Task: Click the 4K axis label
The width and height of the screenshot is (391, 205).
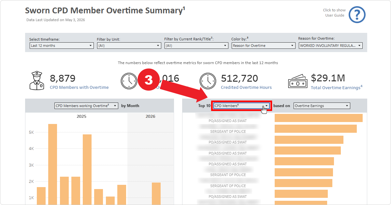Action: 31,149
